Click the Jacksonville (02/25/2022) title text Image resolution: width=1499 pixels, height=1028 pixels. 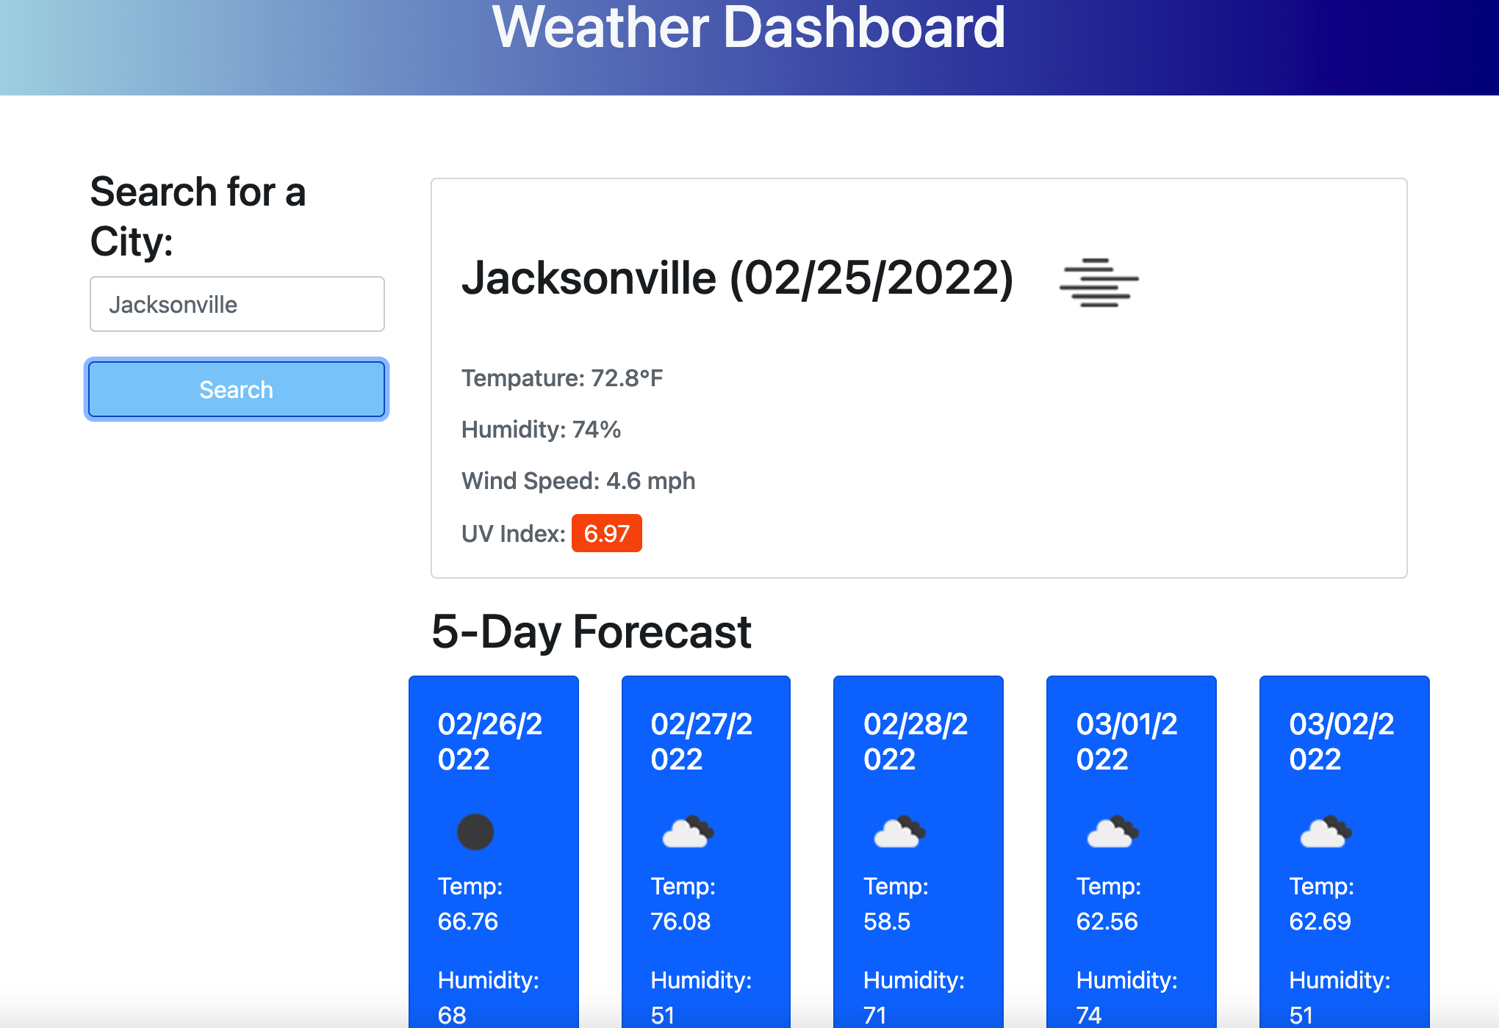(737, 279)
